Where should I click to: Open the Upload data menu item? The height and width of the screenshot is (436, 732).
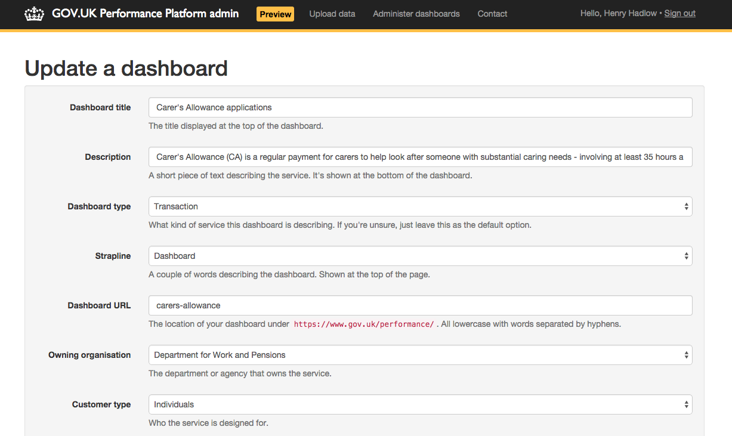click(332, 13)
